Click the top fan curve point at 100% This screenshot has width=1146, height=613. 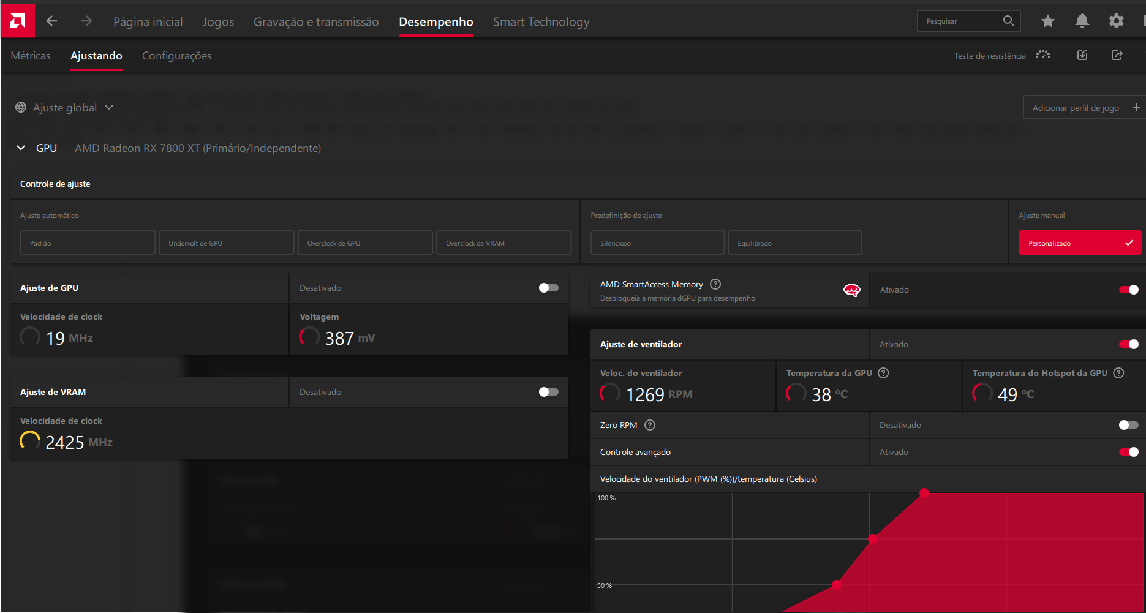pyautogui.click(x=924, y=492)
